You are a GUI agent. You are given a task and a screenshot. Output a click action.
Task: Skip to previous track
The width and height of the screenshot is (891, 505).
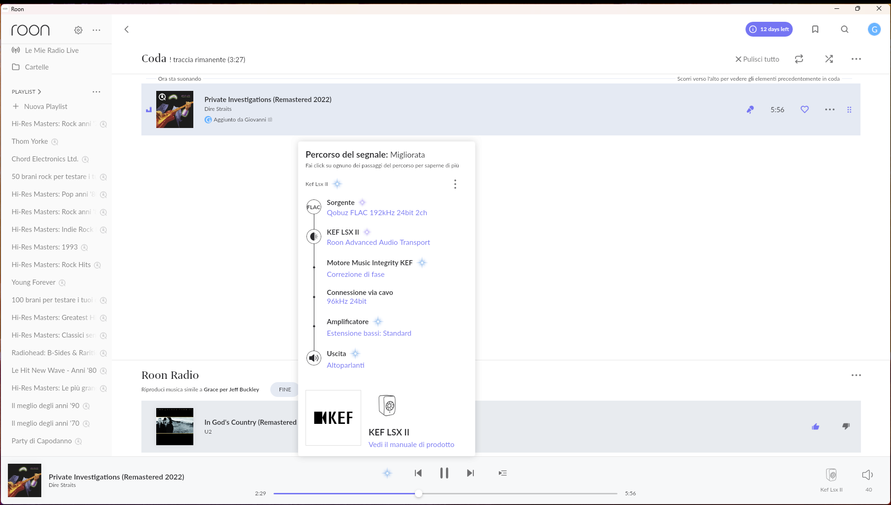418,473
